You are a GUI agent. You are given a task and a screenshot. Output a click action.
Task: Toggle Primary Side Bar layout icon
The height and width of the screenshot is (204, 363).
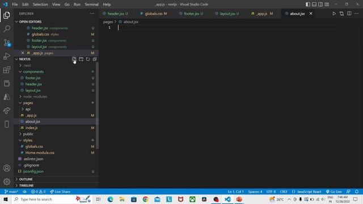[308, 5]
